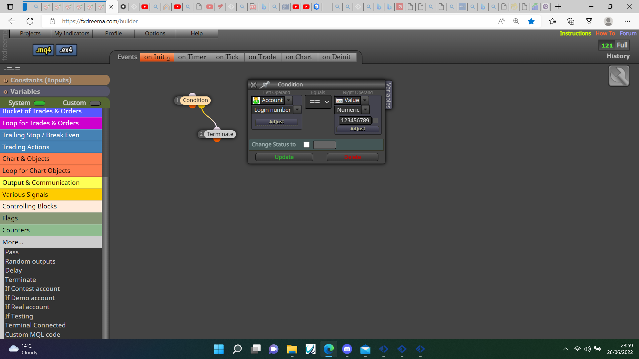Open the browser Favorites list
639x359 pixels.
click(552, 21)
